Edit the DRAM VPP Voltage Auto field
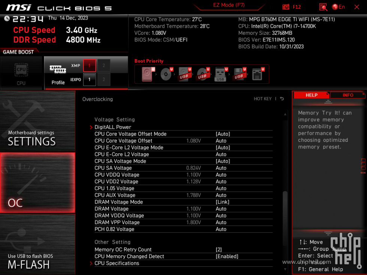367x275 pixels. 221,222
